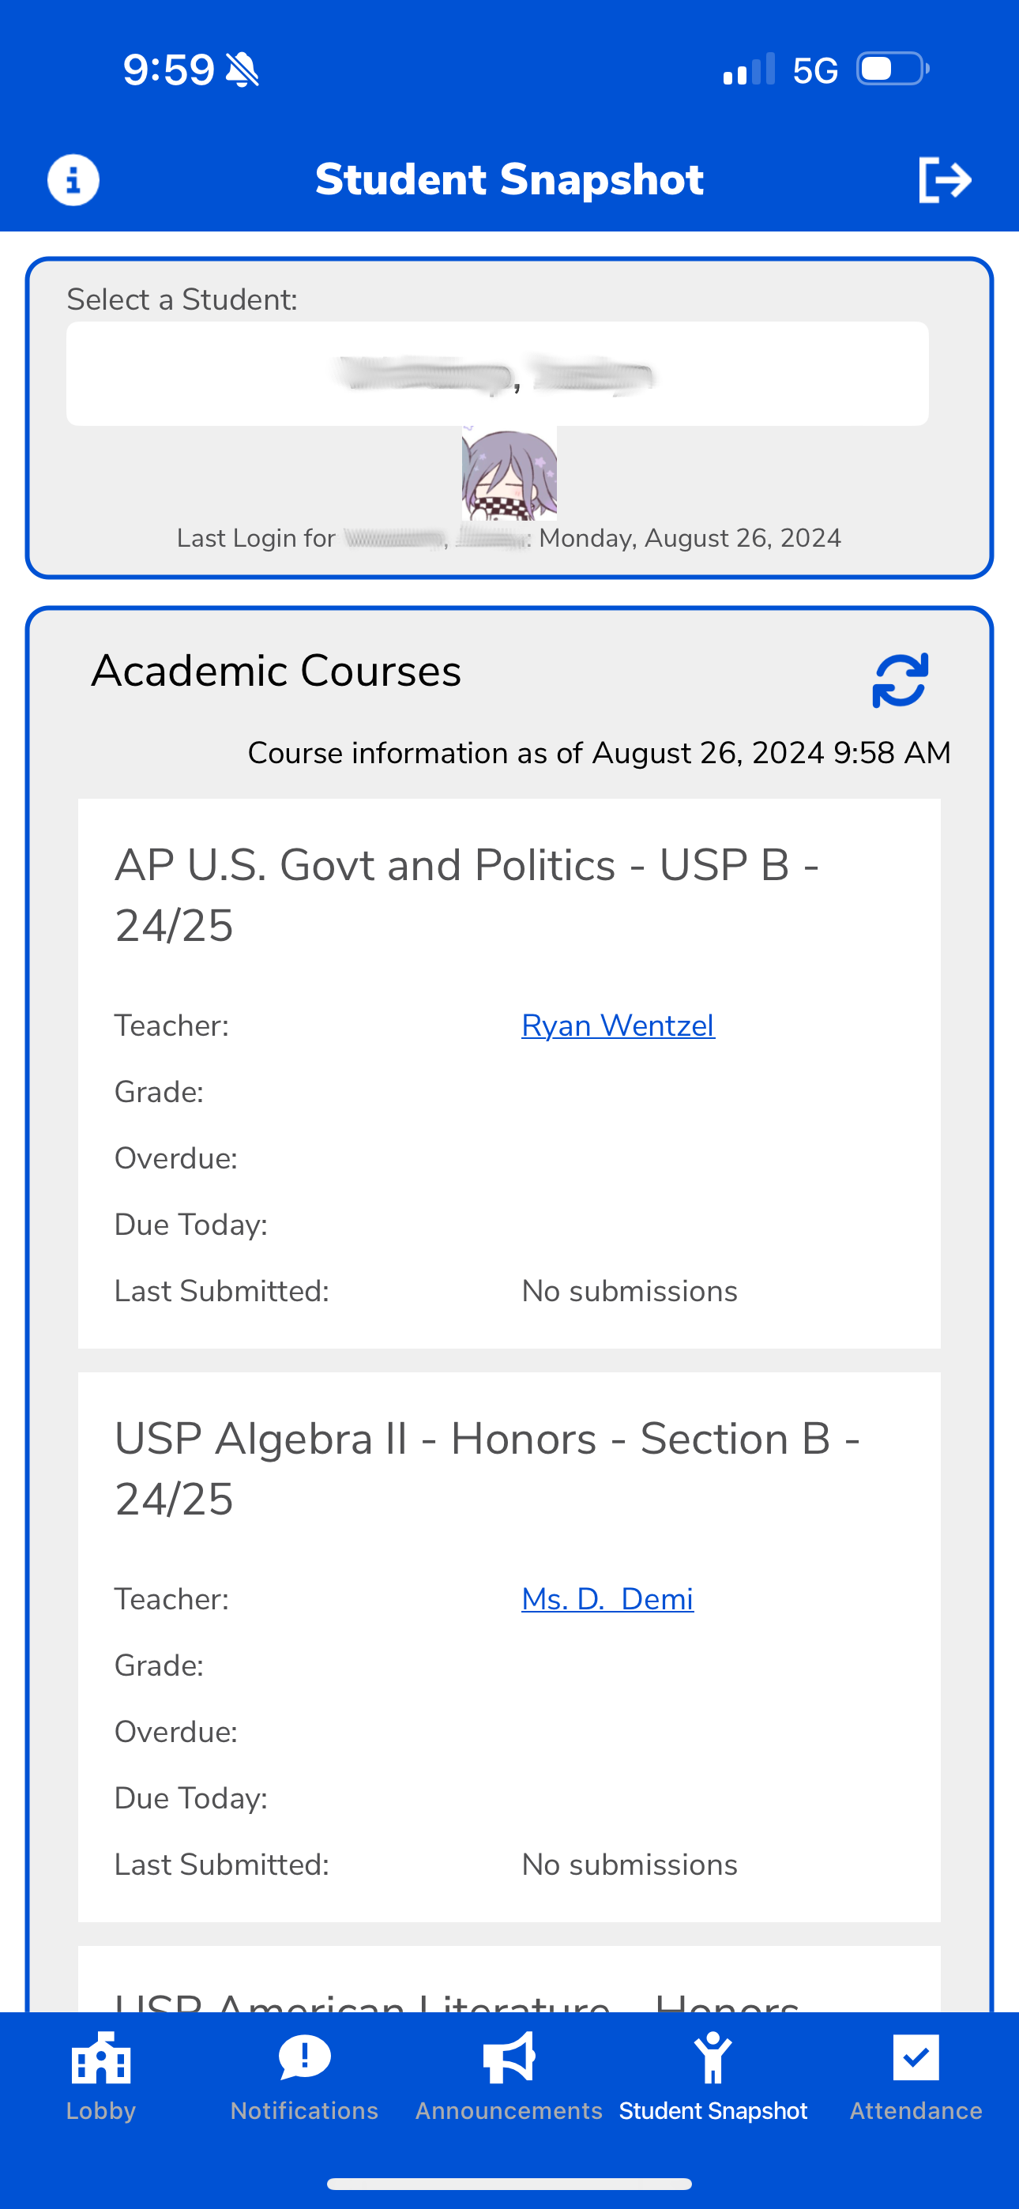Select the USP Algebra II Honors course title
This screenshot has height=2209, width=1019.
point(487,1468)
